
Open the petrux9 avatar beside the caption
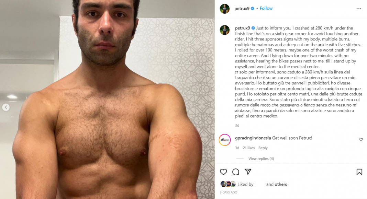pos(224,30)
